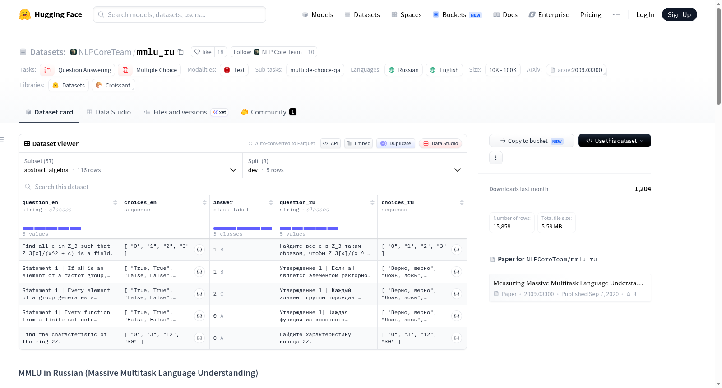Click the Duplicate button
Viewport: 722px width, 388px height.
point(396,143)
